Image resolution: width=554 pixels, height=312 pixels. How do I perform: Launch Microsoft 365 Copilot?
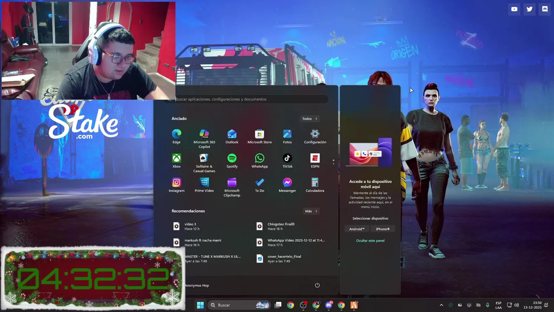click(204, 139)
